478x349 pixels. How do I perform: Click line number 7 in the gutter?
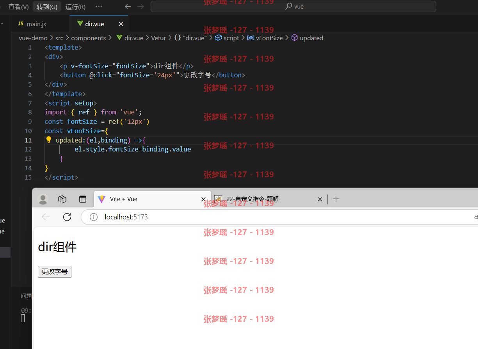tap(30, 103)
